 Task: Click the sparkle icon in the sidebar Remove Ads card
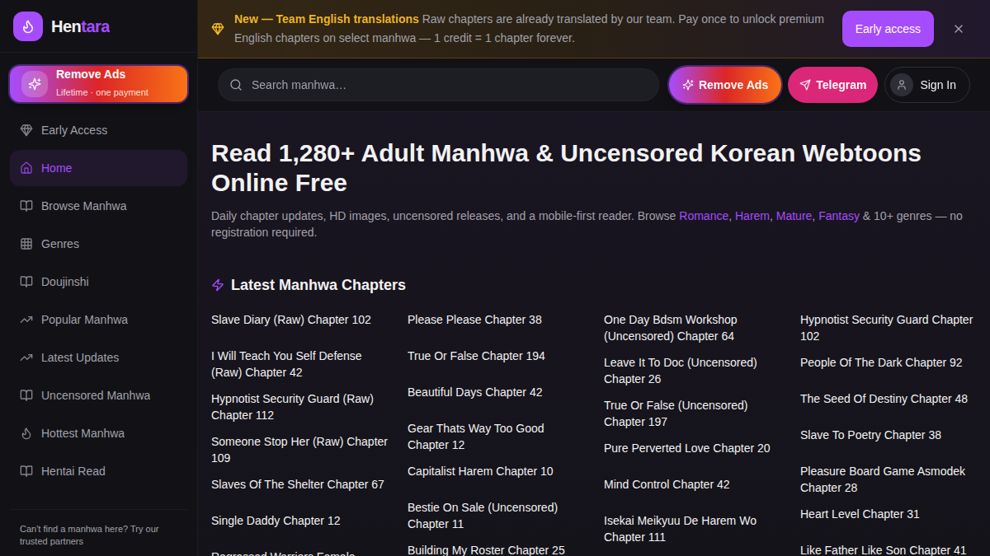pyautogui.click(x=35, y=84)
